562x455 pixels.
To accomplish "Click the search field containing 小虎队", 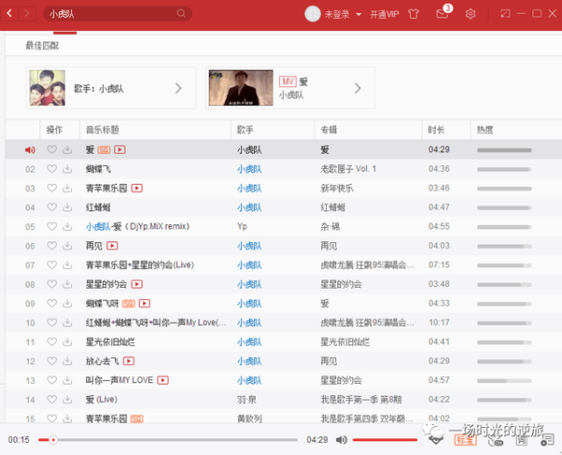I will (111, 14).
